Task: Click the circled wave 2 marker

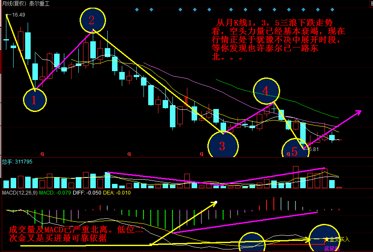Action: 92,20
